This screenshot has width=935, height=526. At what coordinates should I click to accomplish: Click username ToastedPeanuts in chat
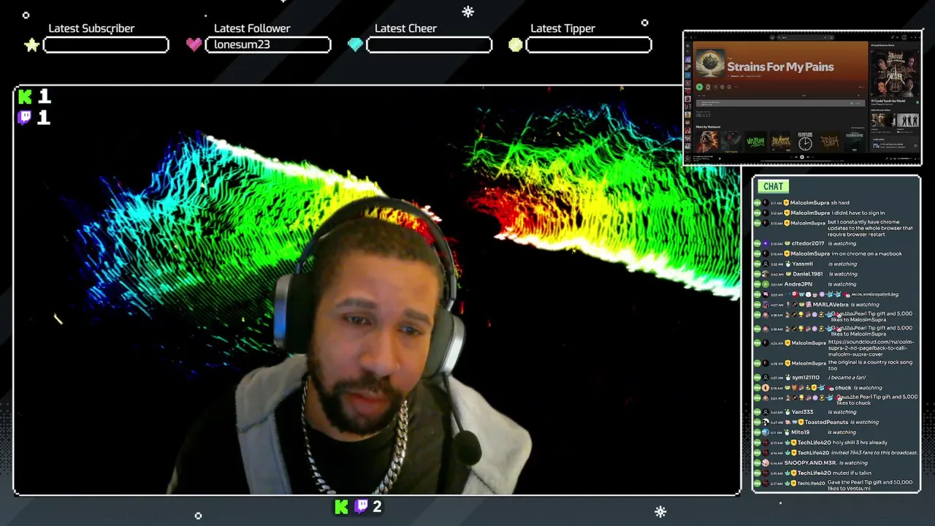click(826, 422)
